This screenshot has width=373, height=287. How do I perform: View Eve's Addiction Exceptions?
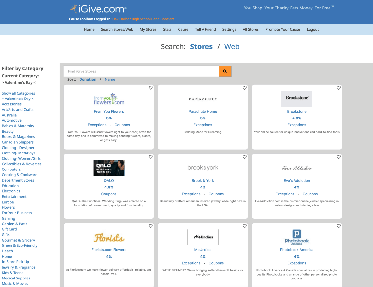click(x=285, y=194)
